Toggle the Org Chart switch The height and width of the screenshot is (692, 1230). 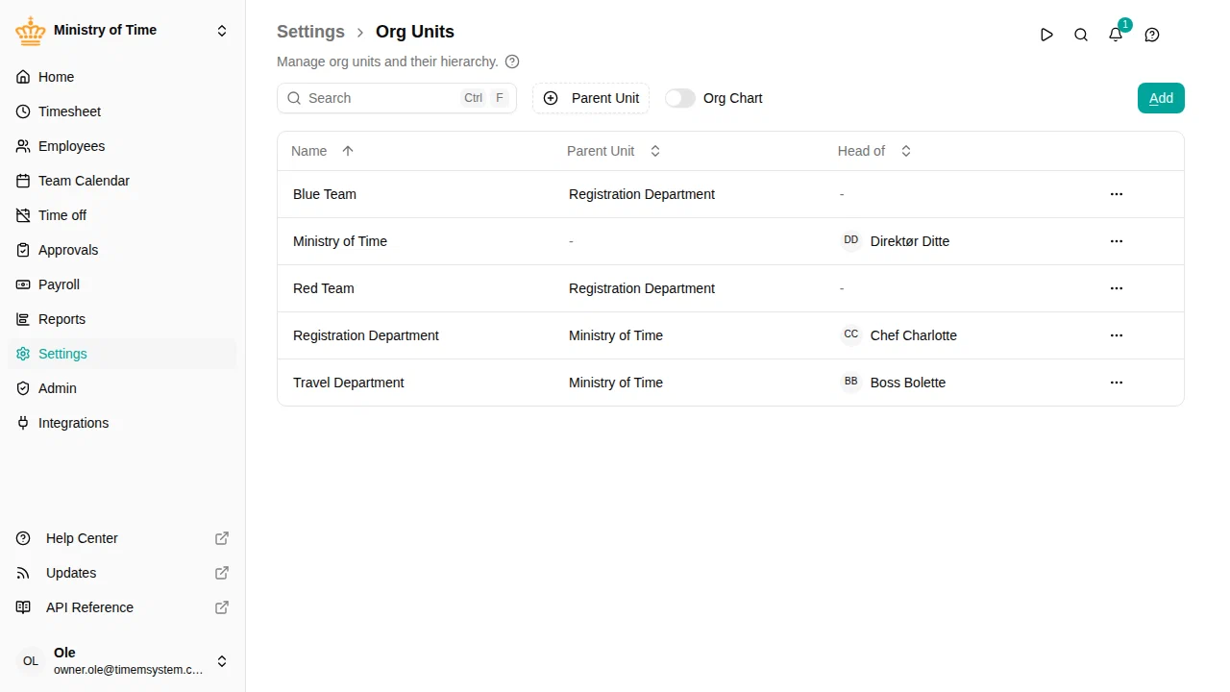680,98
